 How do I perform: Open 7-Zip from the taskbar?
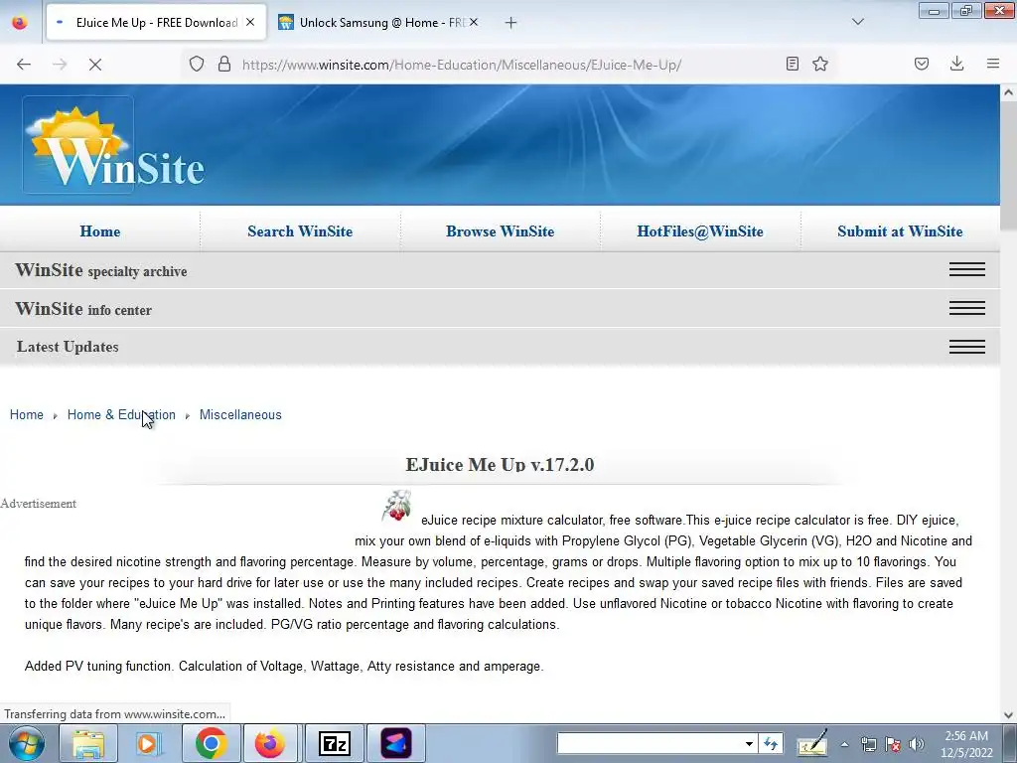click(334, 743)
